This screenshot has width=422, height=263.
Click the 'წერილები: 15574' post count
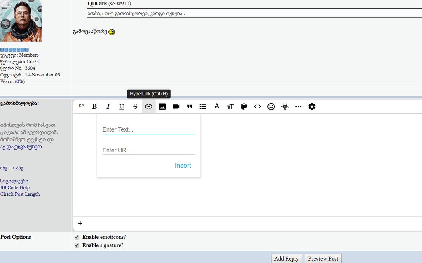click(x=20, y=62)
